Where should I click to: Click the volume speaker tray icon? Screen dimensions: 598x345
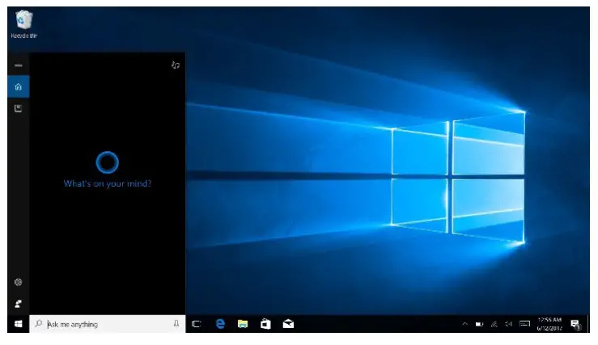[509, 324]
